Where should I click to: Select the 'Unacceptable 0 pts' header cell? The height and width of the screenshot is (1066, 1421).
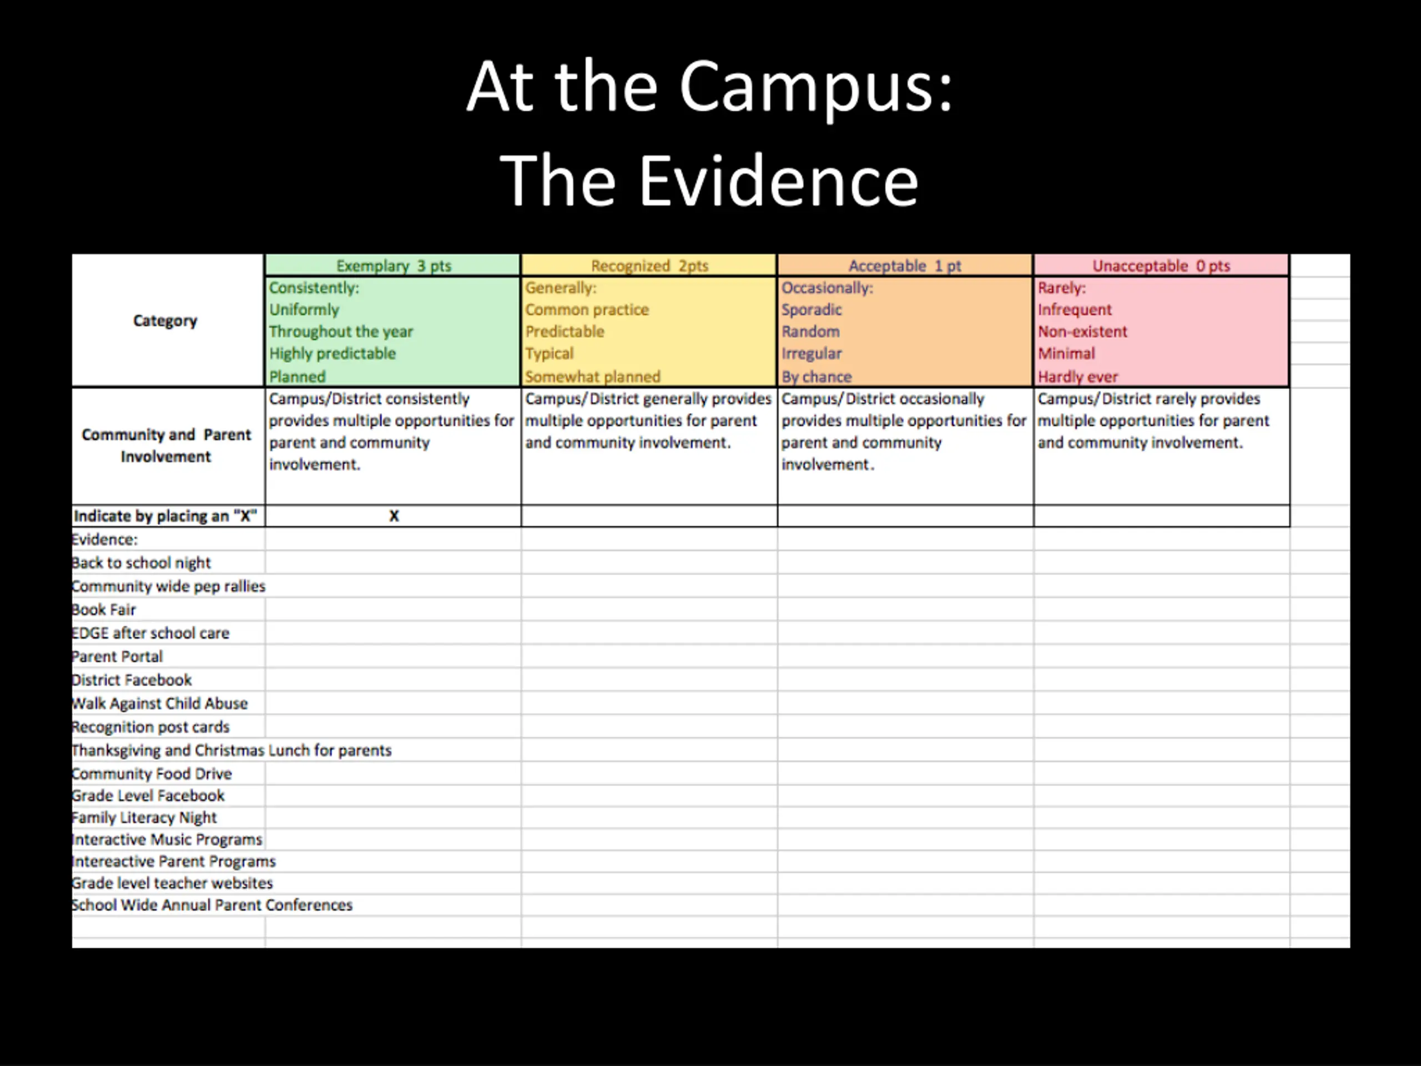1161,265
